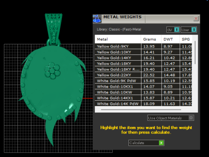Click the horizontal scrollbar below the table

click(x=141, y=109)
